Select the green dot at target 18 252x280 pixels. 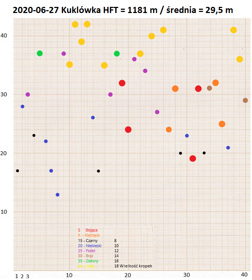click(117, 54)
